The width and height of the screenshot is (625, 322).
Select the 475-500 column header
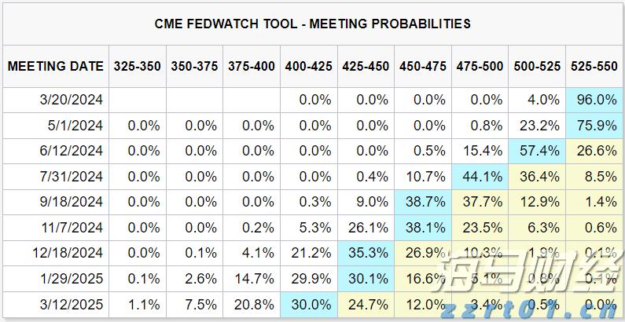click(x=480, y=67)
